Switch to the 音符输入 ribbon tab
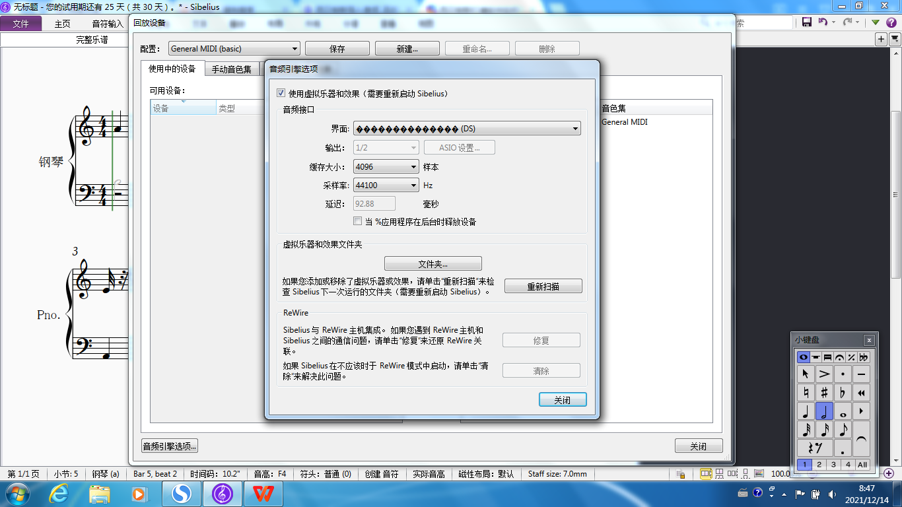The height and width of the screenshot is (507, 902). coord(107,23)
